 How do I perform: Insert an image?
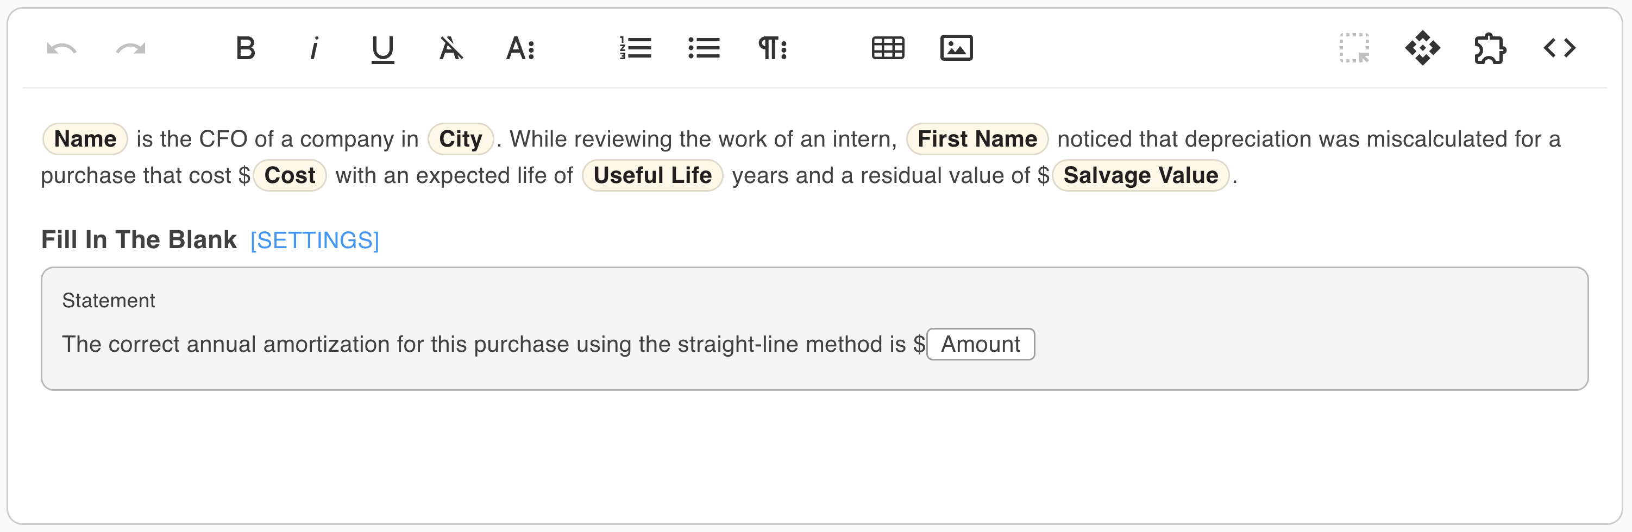click(956, 48)
